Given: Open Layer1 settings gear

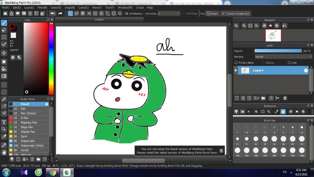Looking at the screenshot, I should [306, 70].
